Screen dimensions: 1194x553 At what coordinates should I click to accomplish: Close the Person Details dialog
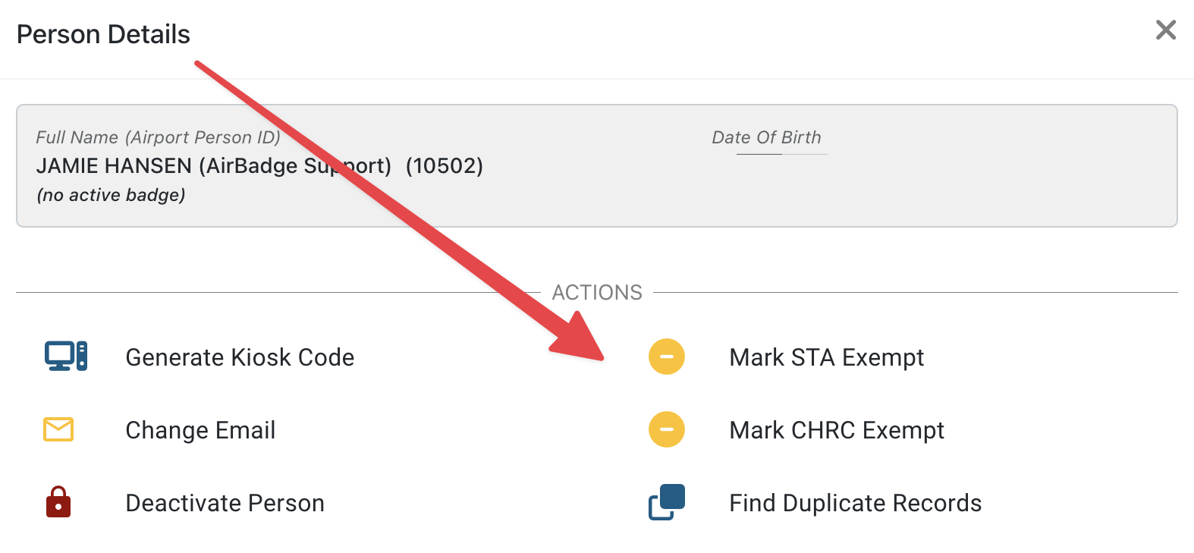tap(1166, 30)
